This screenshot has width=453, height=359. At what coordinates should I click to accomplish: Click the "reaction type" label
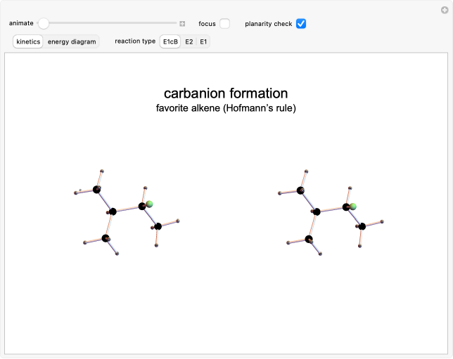(x=135, y=41)
